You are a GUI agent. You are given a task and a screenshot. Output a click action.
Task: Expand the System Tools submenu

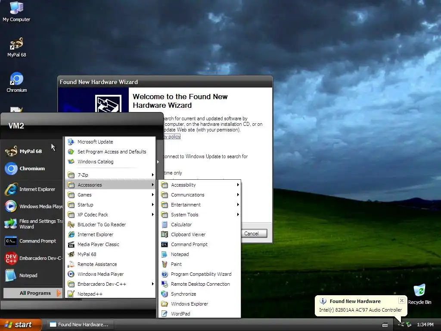pyautogui.click(x=200, y=215)
